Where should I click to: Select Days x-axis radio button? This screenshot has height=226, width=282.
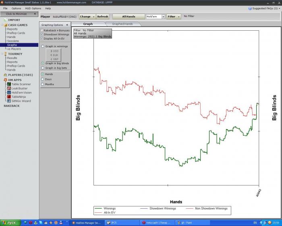(43, 79)
